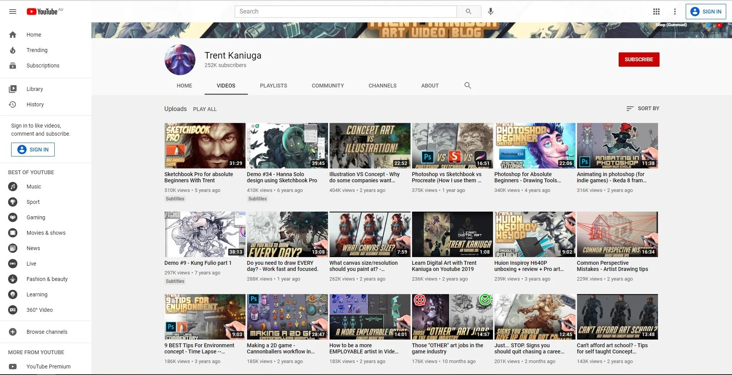Screen dimensions: 732x375
Task: Open Huion Inspiroy H640P review thumbnail
Action: click(x=535, y=234)
